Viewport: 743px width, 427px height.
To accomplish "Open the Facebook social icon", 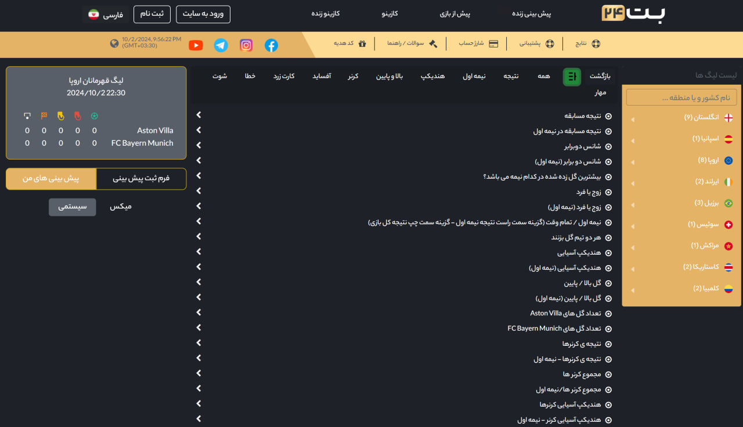I will coord(271,45).
